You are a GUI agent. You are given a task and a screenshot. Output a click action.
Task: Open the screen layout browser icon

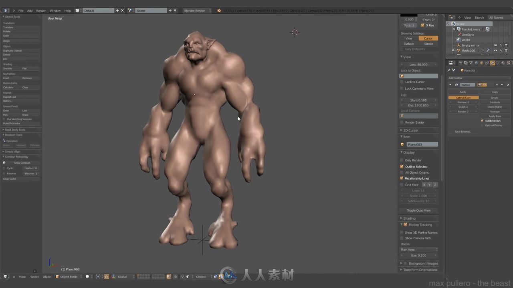tap(77, 10)
